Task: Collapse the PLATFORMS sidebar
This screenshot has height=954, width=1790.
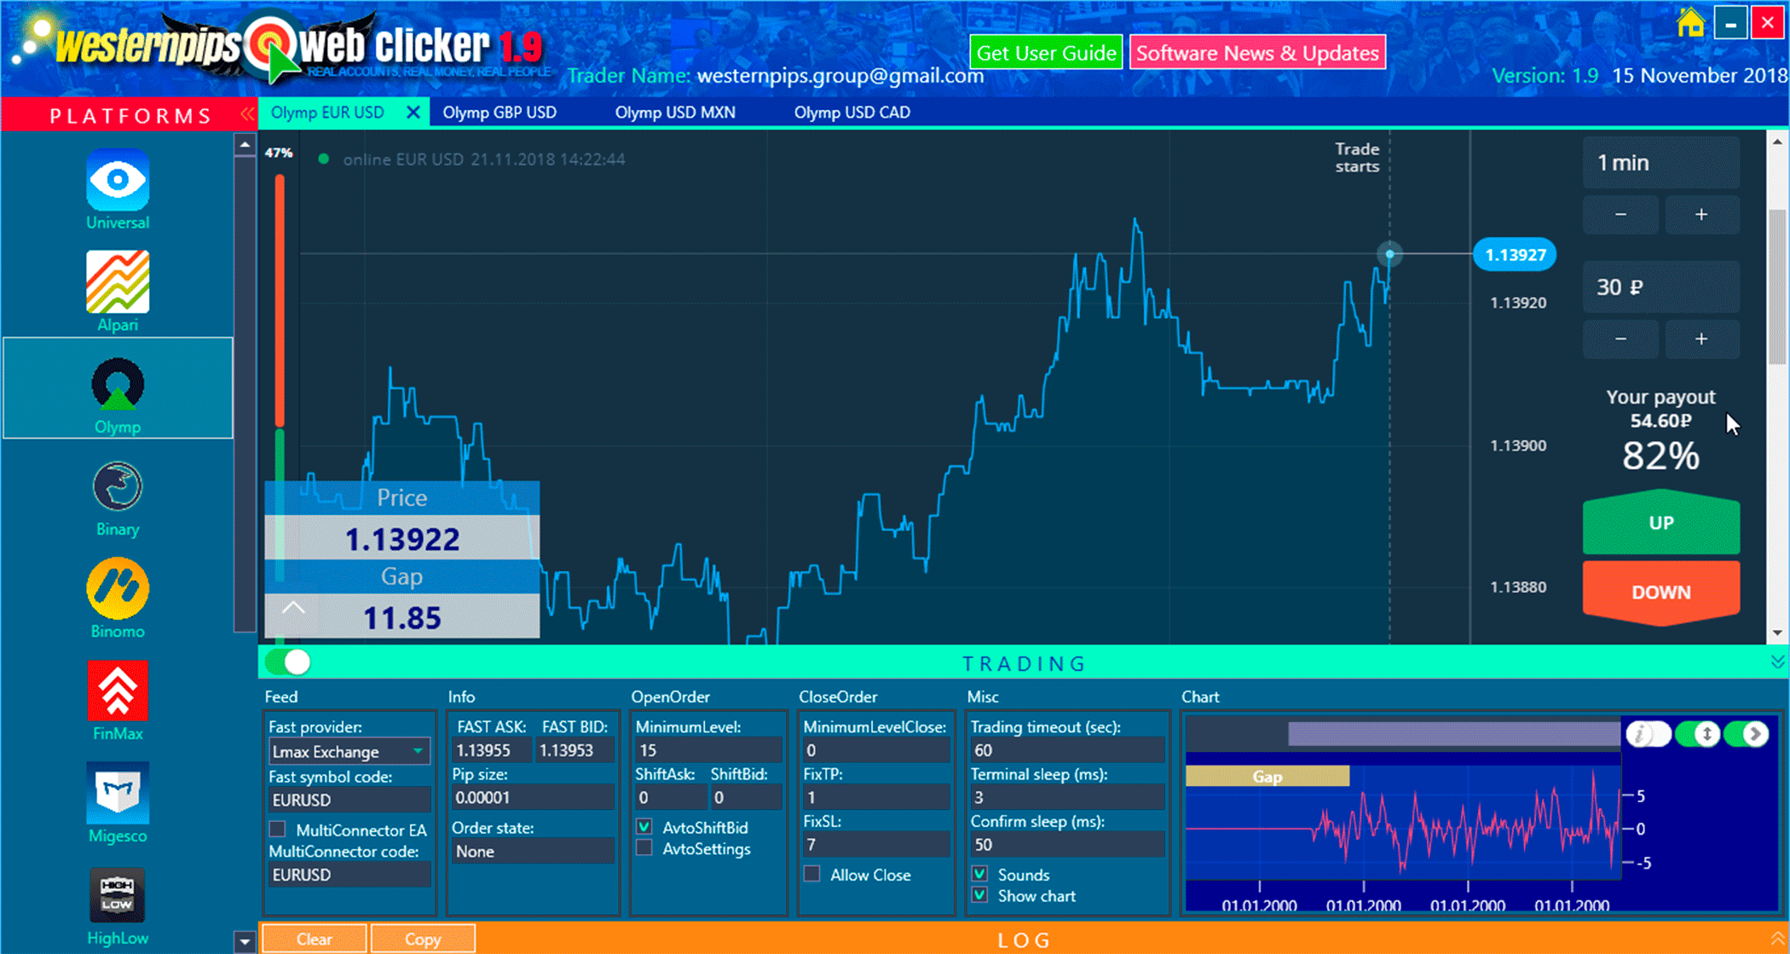Action: [x=247, y=113]
